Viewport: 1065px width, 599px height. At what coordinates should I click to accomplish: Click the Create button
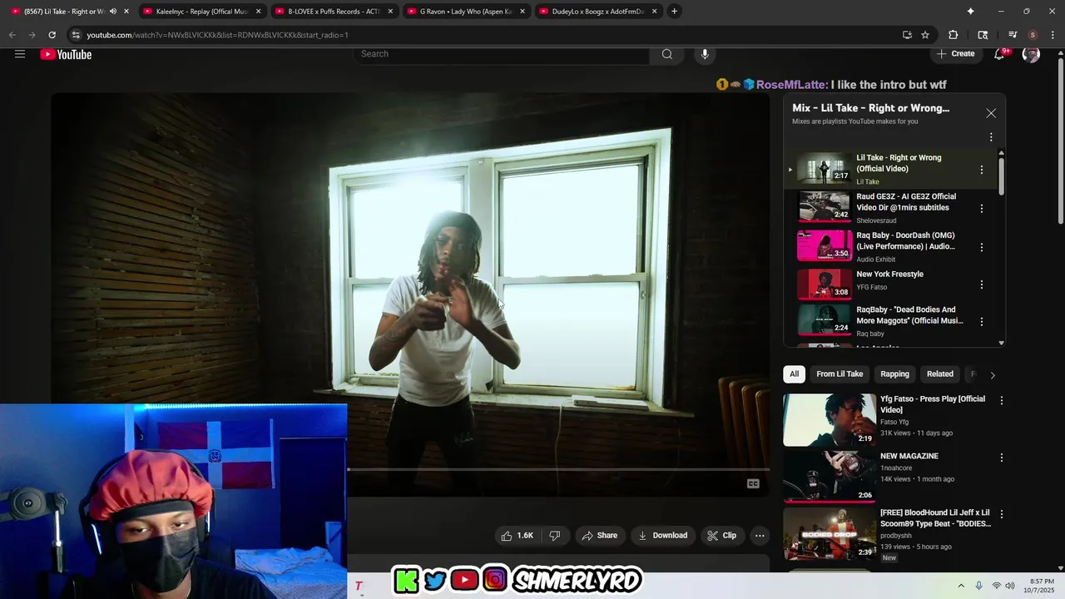955,54
